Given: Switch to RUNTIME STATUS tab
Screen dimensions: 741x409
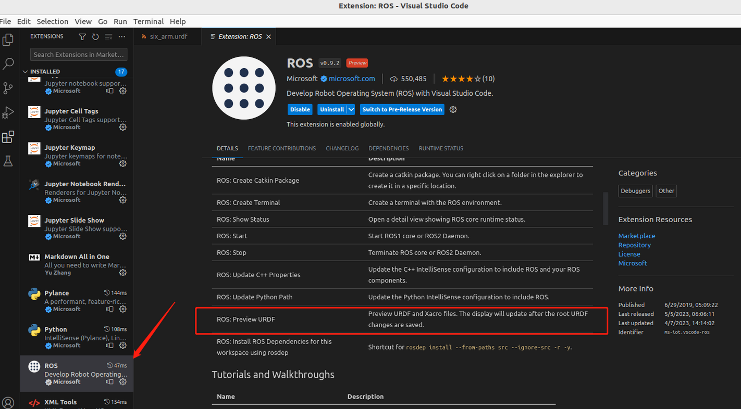Looking at the screenshot, I should [x=441, y=148].
